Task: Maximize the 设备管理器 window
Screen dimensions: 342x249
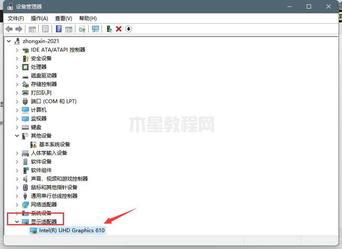Action: click(309, 6)
